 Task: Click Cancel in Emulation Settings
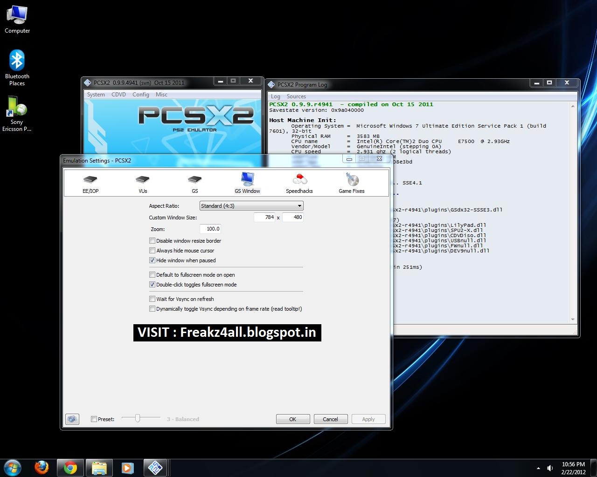click(330, 419)
